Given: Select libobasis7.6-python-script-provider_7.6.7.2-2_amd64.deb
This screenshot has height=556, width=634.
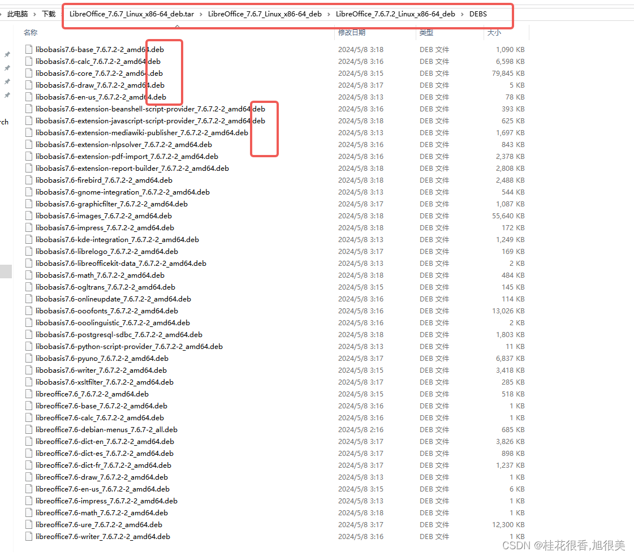Looking at the screenshot, I should (129, 347).
